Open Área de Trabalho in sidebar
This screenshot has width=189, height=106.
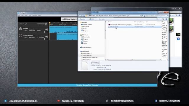click(x=87, y=24)
